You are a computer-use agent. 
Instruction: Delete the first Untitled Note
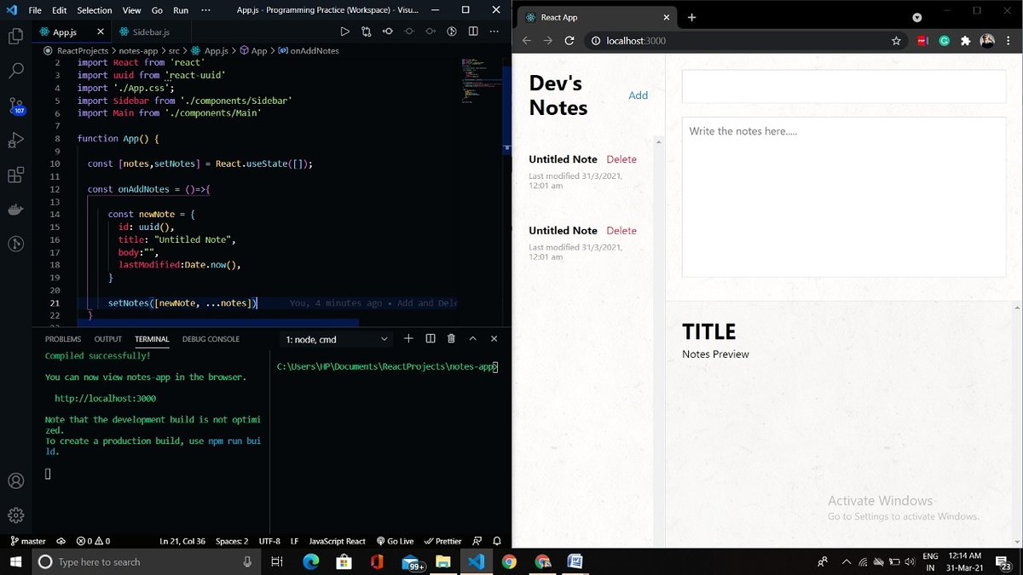coord(621,159)
